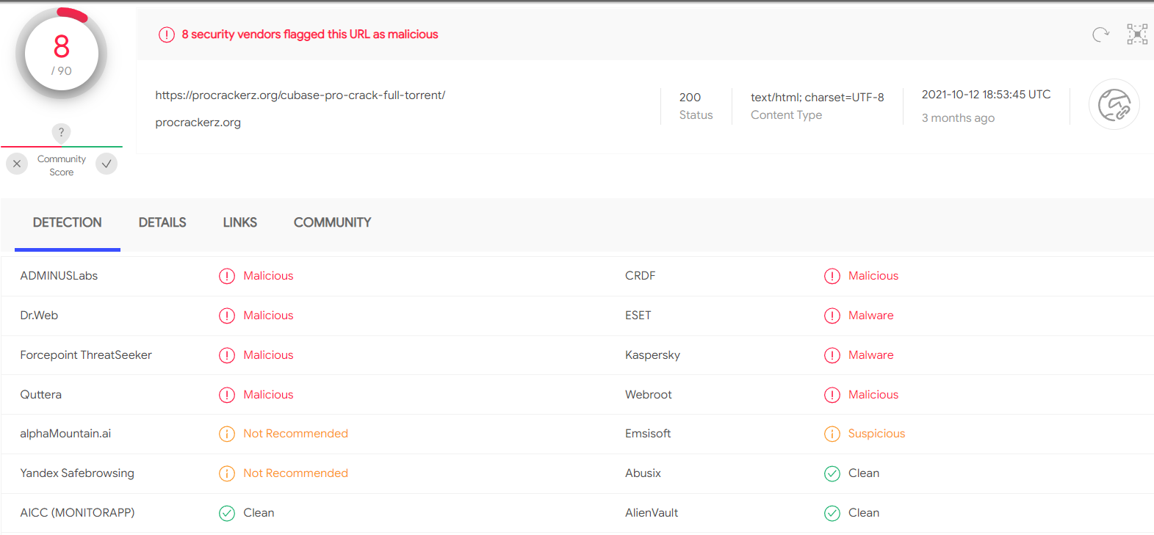Select the ADMINUSLabs vendor name
This screenshot has width=1154, height=535.
pyautogui.click(x=59, y=276)
